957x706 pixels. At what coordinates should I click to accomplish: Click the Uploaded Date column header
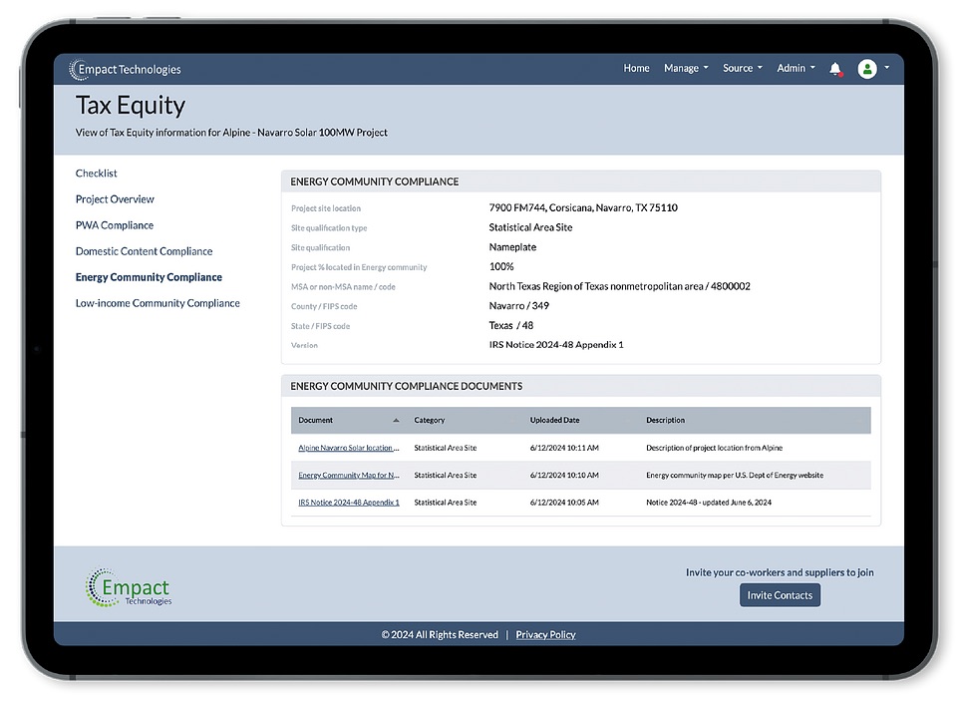pyautogui.click(x=554, y=420)
